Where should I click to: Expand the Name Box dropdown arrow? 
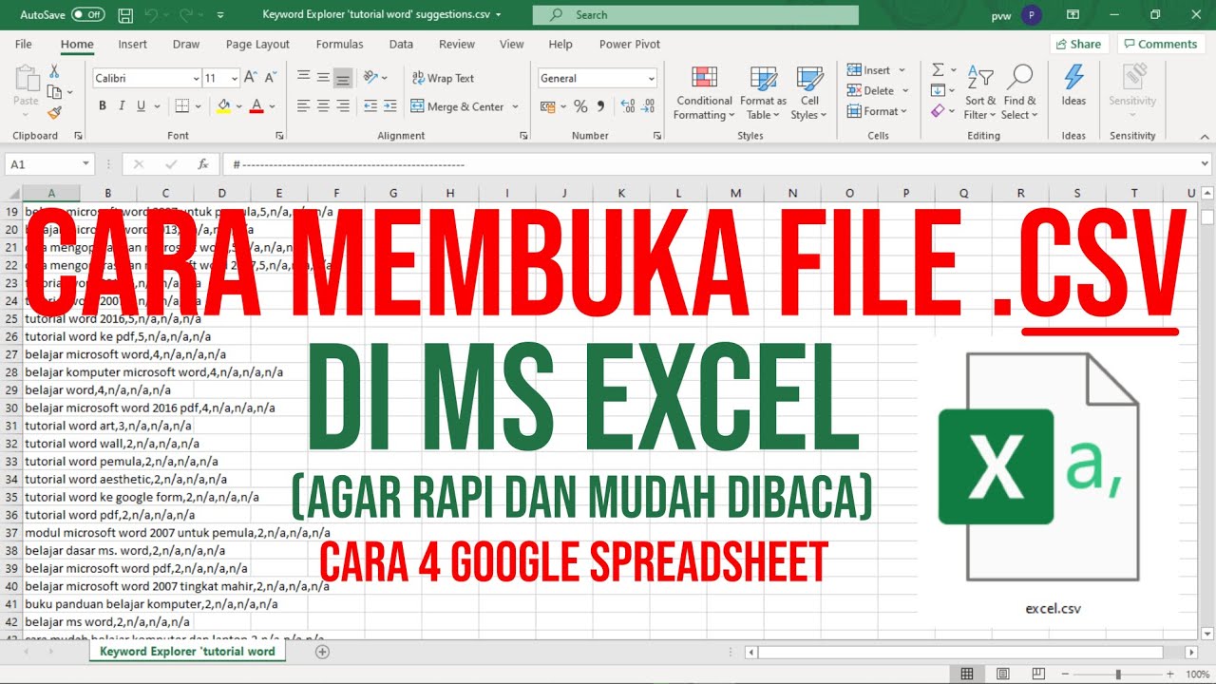(84, 164)
